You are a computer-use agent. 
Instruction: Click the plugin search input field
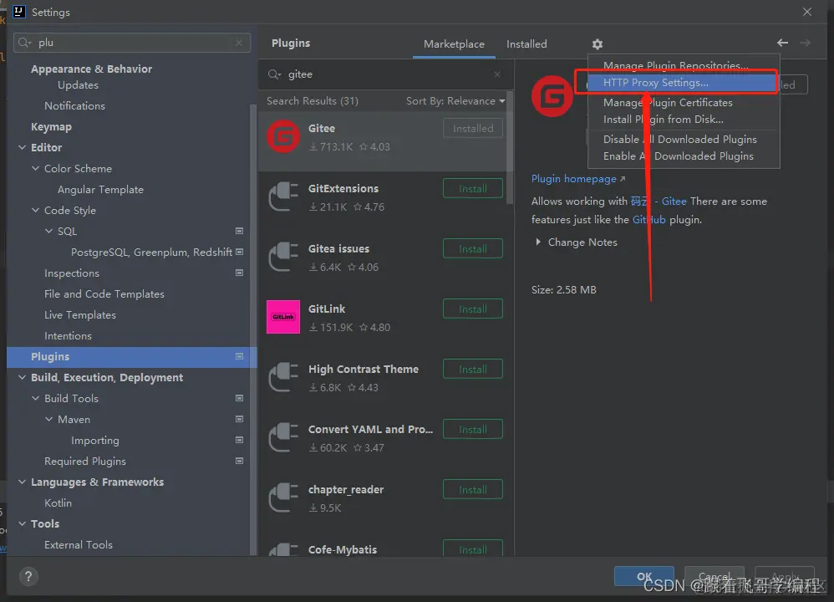(x=385, y=74)
